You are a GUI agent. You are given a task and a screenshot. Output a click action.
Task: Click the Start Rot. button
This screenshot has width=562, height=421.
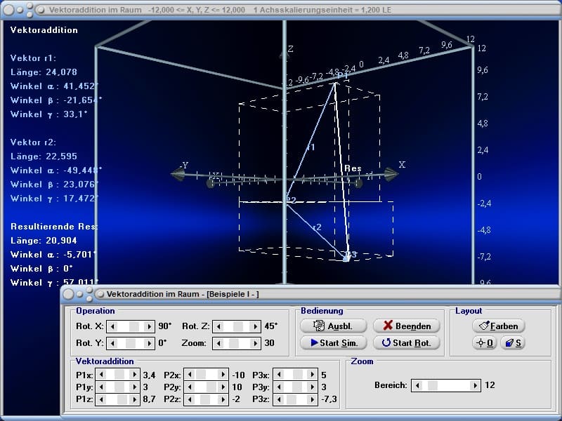[x=407, y=342]
